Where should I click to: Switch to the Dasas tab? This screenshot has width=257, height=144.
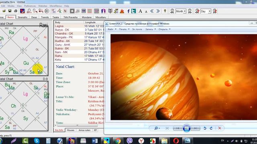[34, 17]
